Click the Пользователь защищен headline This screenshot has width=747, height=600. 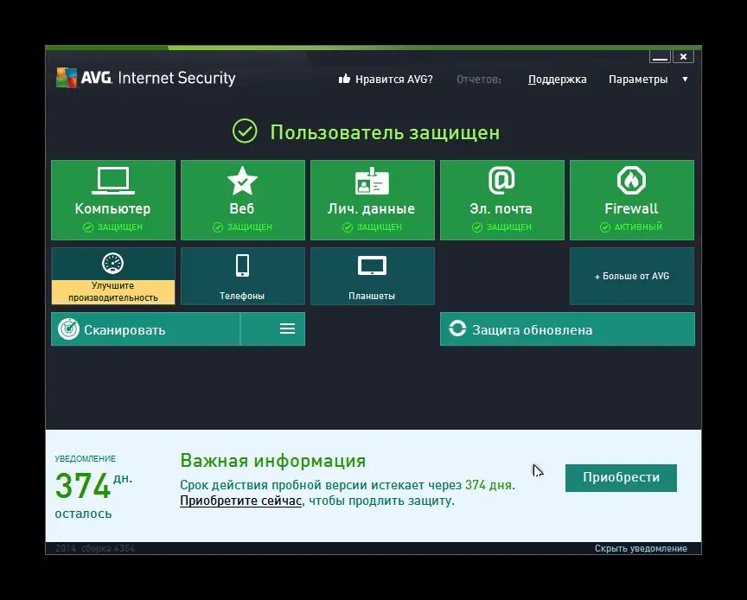click(x=385, y=132)
